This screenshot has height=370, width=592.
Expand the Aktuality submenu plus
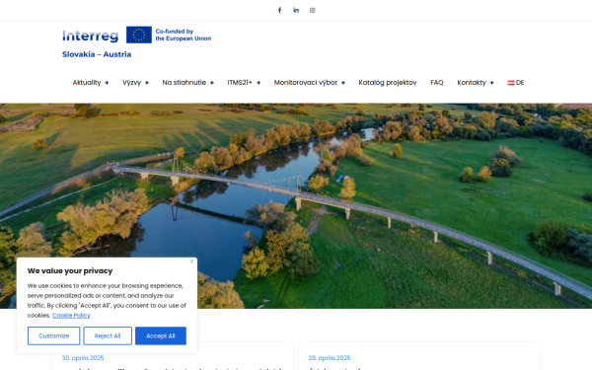pyautogui.click(x=107, y=83)
